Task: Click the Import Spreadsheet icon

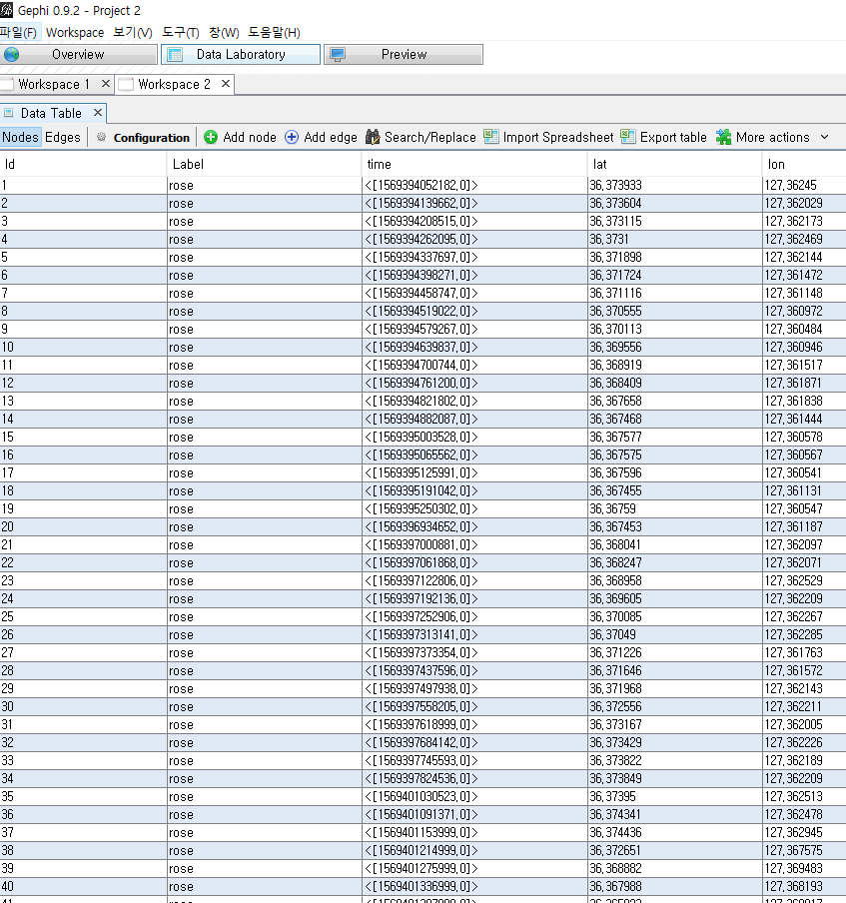Action: (491, 137)
